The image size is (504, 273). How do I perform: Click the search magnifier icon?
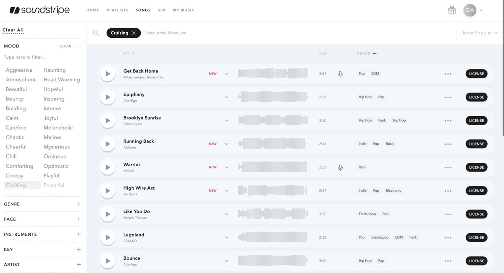click(96, 33)
